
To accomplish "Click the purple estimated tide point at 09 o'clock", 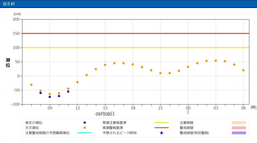I will [x=50, y=97].
